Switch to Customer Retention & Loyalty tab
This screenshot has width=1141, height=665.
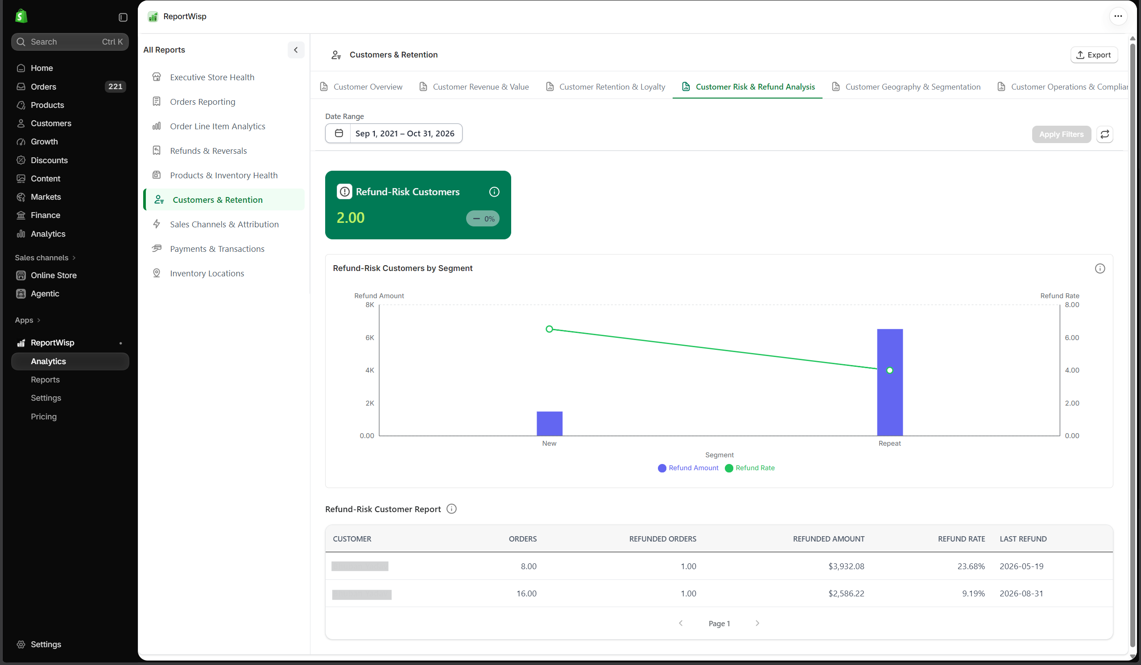605,86
